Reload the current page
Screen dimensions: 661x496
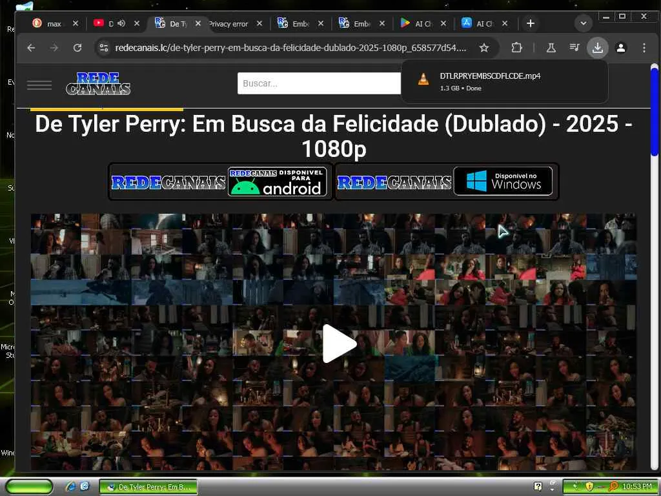pyautogui.click(x=77, y=48)
